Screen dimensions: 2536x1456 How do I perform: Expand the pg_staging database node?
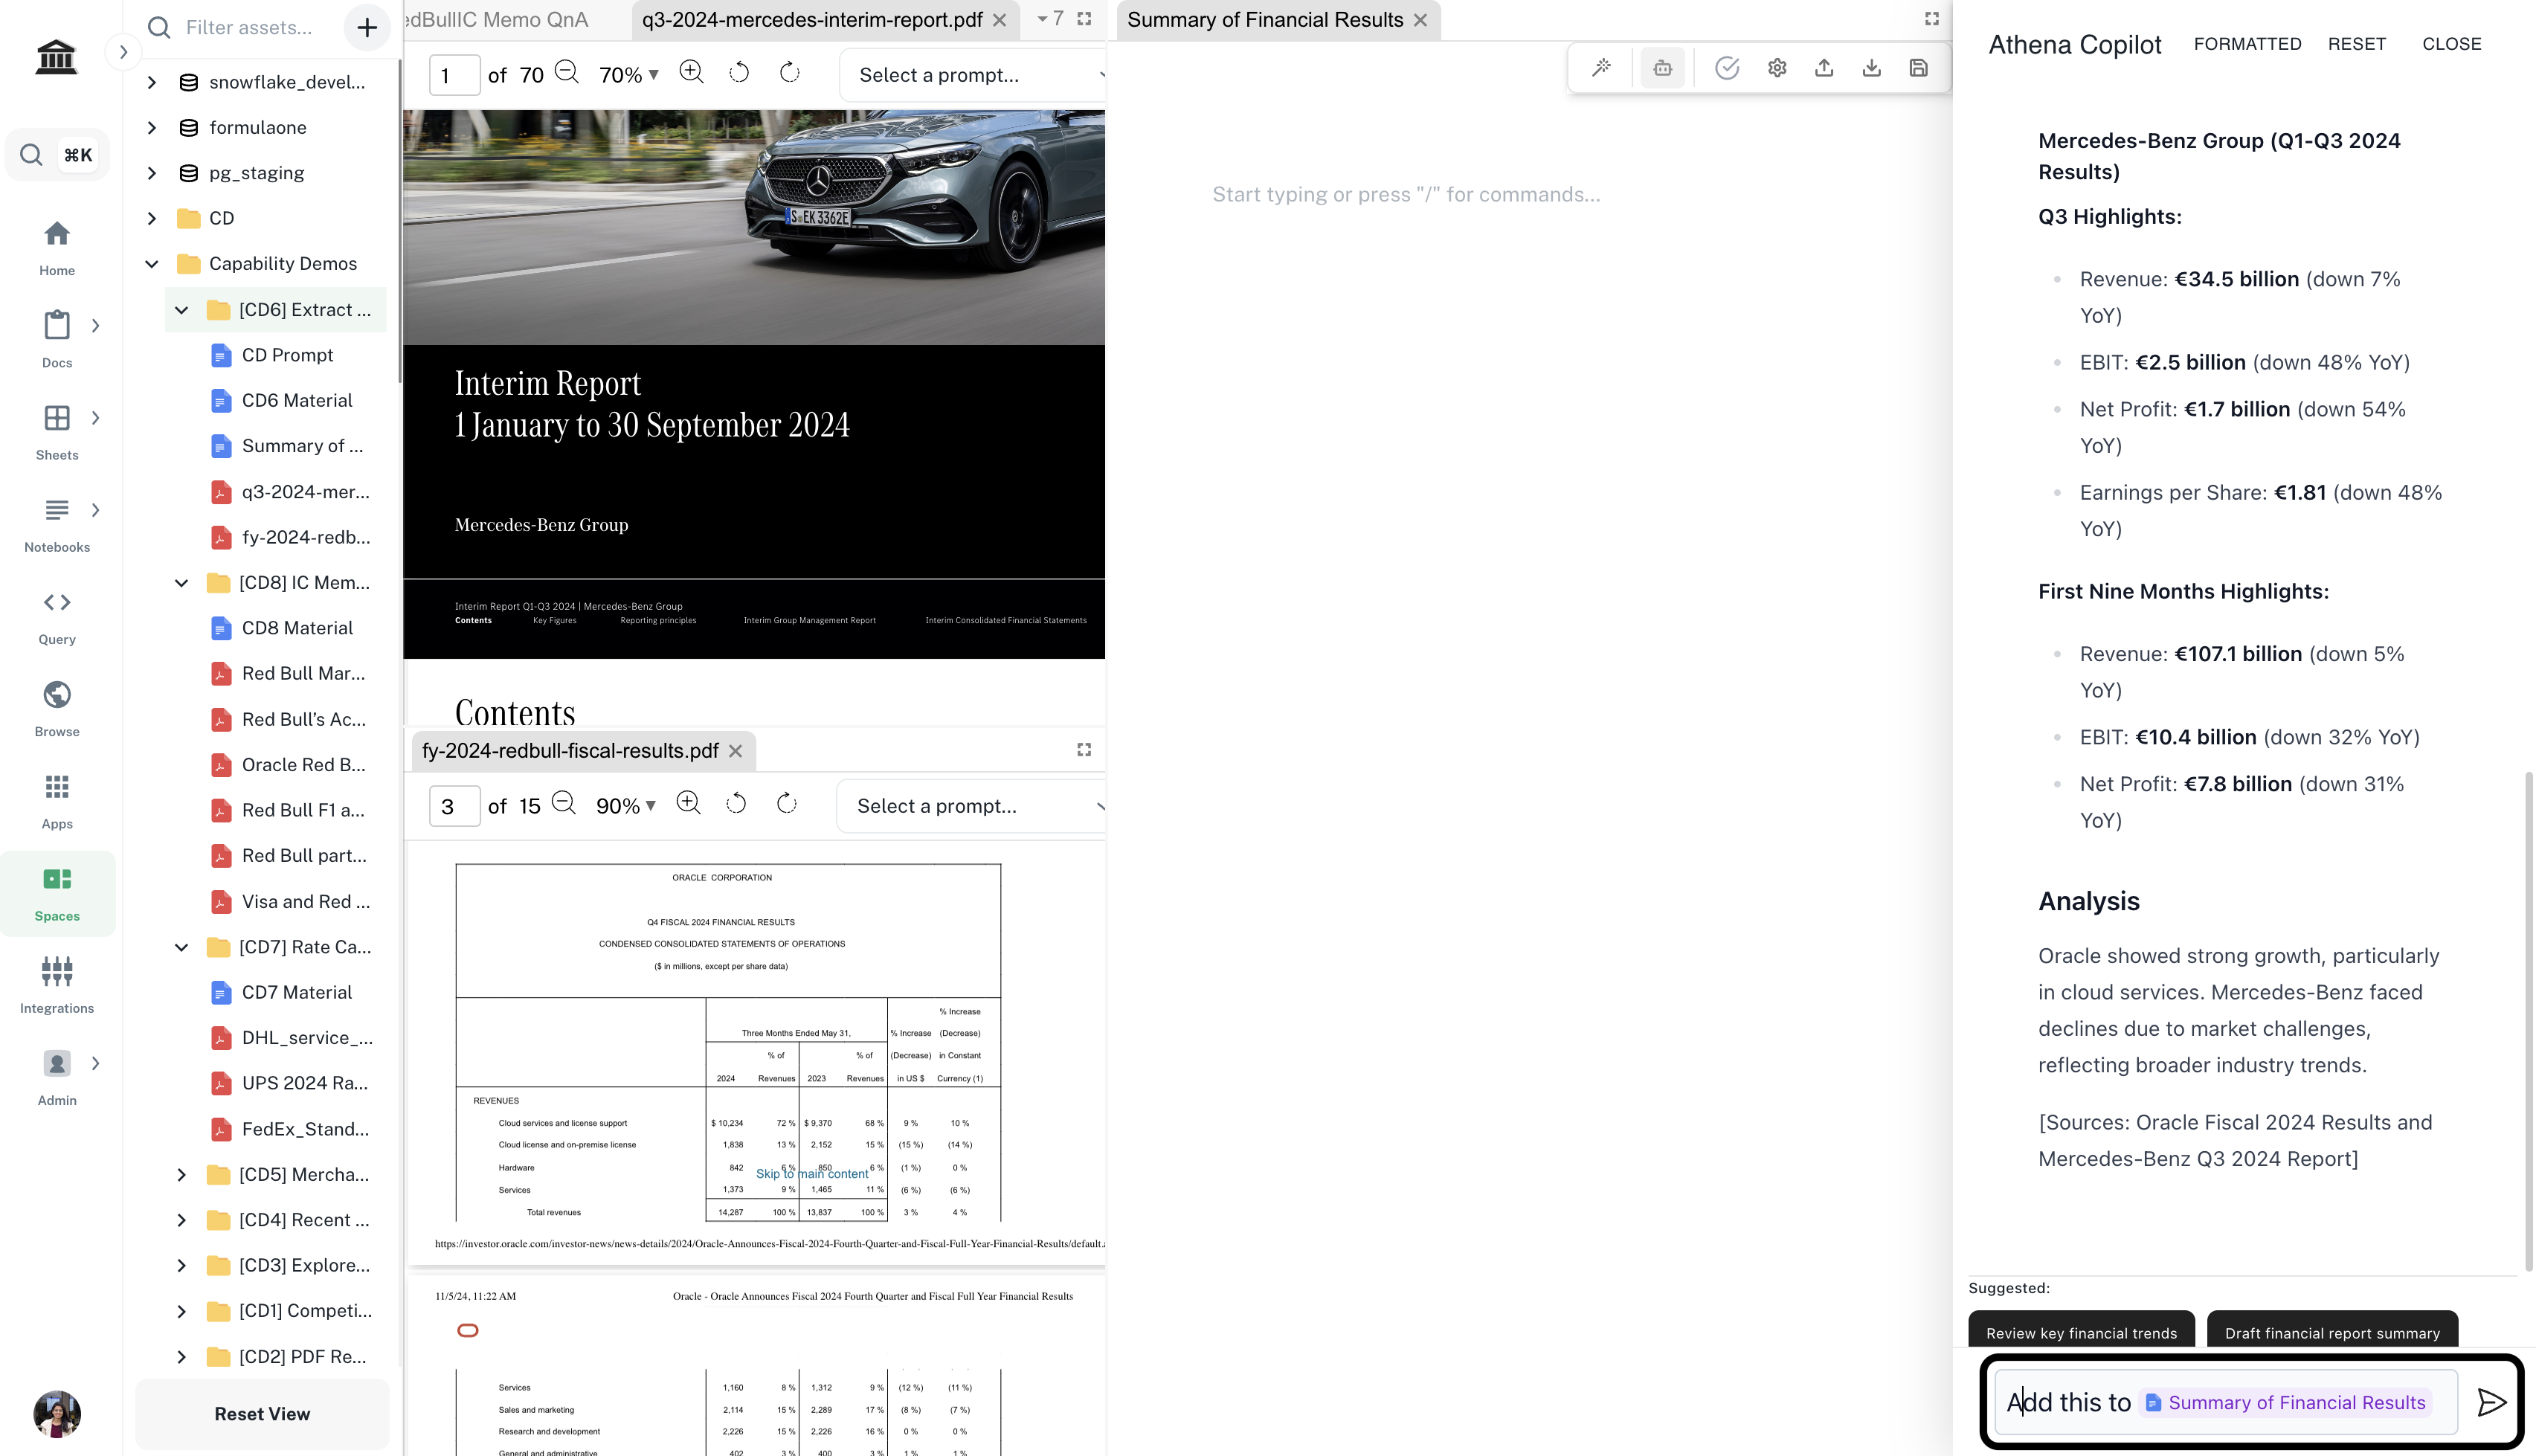click(151, 173)
